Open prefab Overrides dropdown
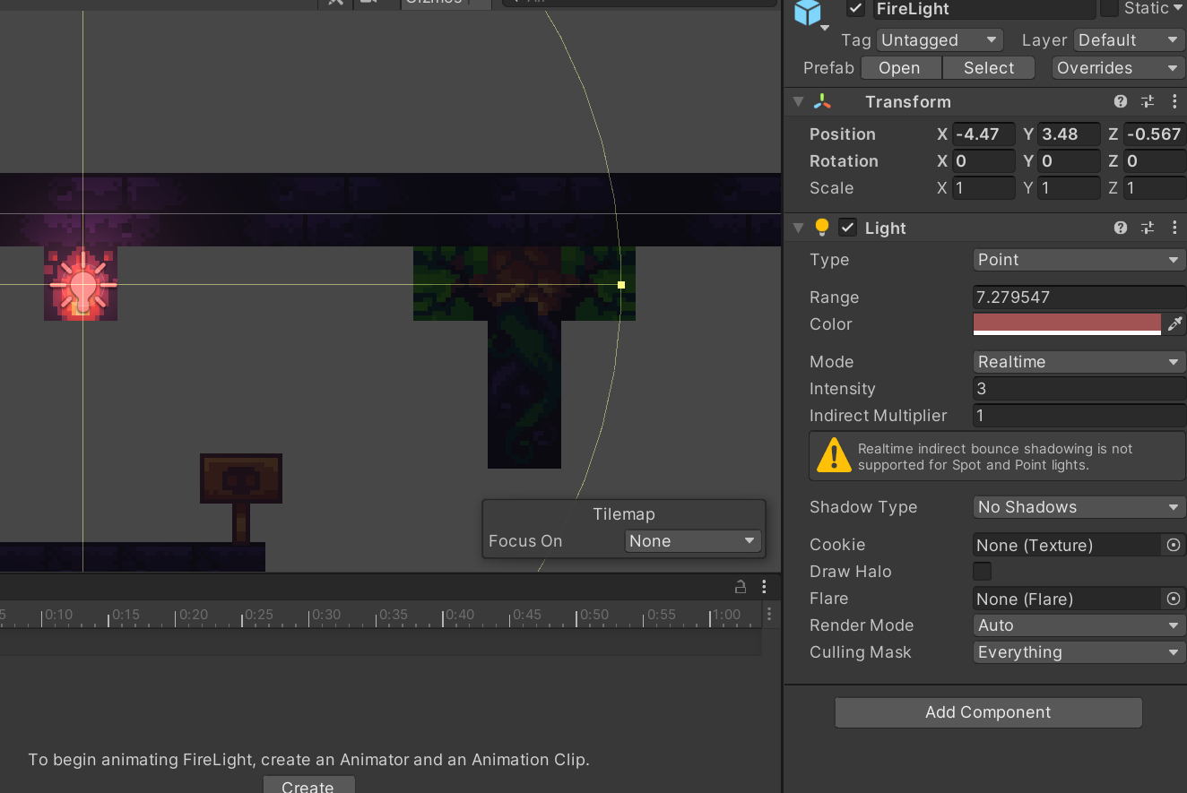Image resolution: width=1187 pixels, height=793 pixels. [1118, 68]
